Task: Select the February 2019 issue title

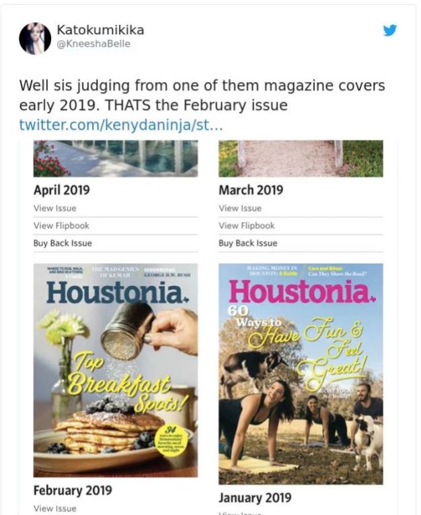Action: click(x=73, y=490)
